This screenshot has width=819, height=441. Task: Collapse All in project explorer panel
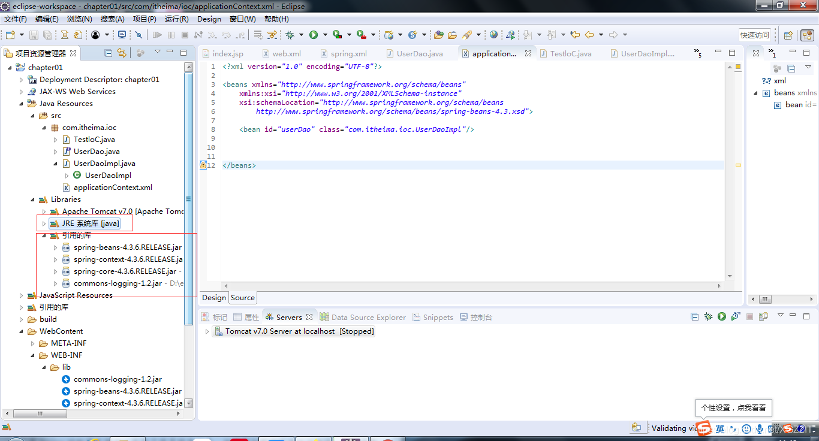click(109, 53)
